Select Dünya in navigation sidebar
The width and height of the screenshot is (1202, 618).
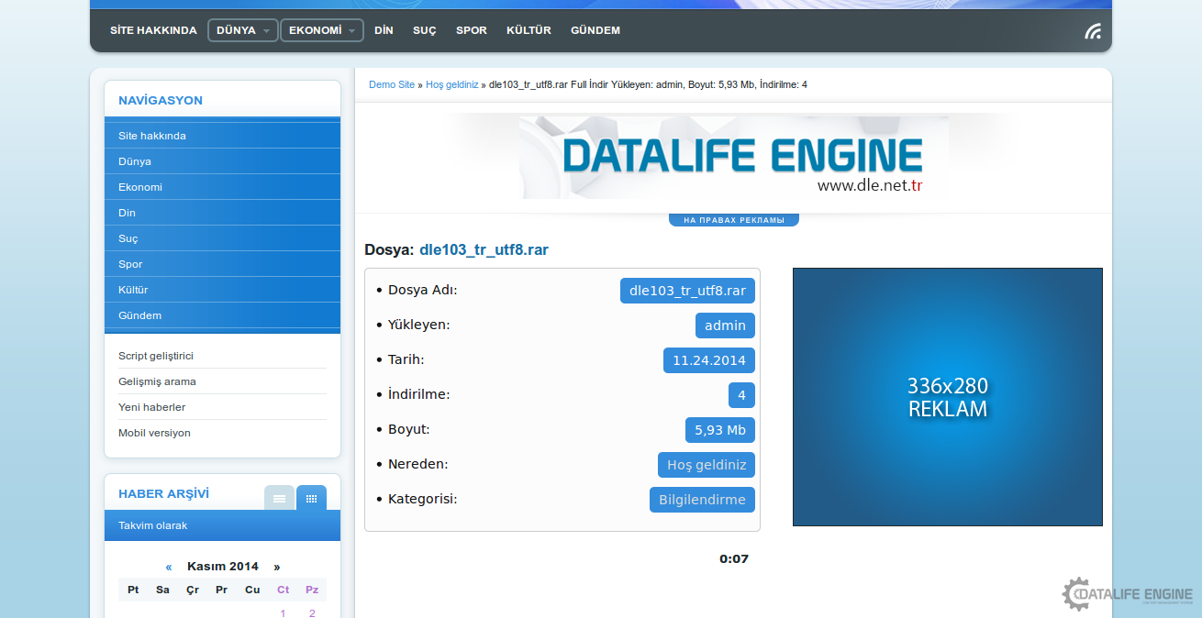222,161
